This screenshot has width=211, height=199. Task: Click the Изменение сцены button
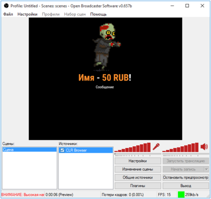(138, 169)
